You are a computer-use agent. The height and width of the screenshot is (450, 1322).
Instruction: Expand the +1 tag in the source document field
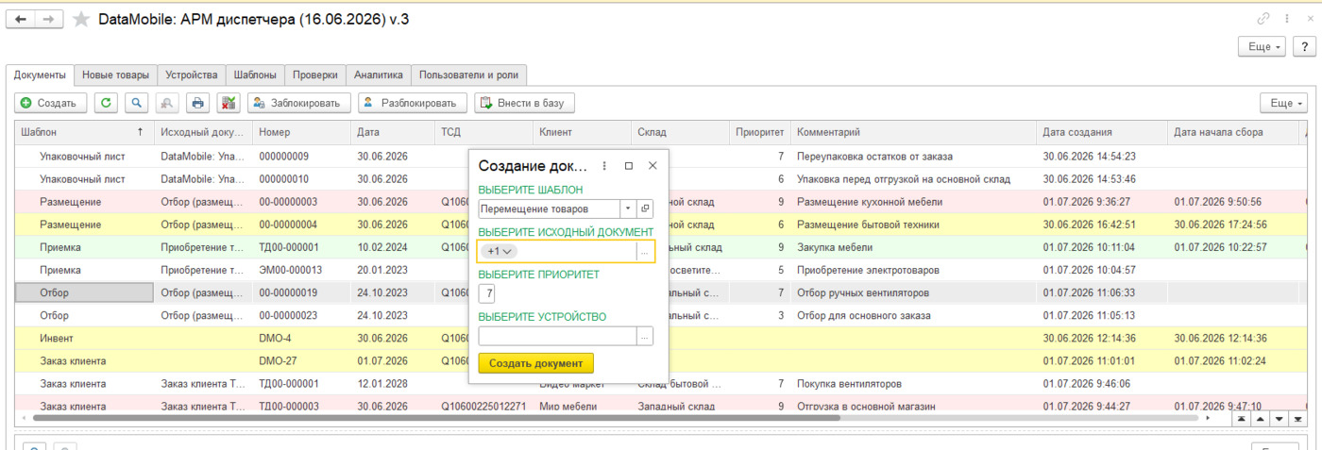point(499,251)
